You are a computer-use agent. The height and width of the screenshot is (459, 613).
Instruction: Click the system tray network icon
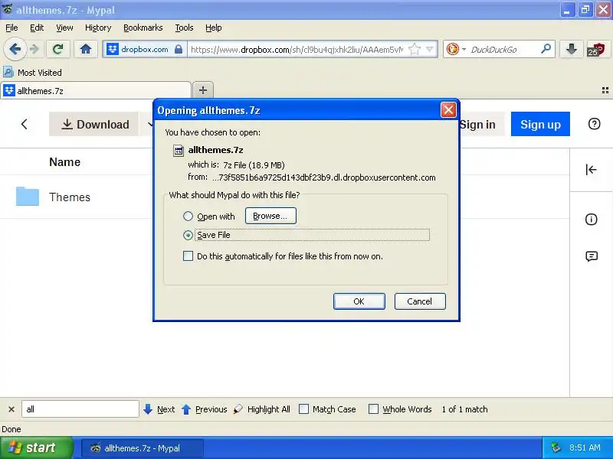pyautogui.click(x=556, y=448)
